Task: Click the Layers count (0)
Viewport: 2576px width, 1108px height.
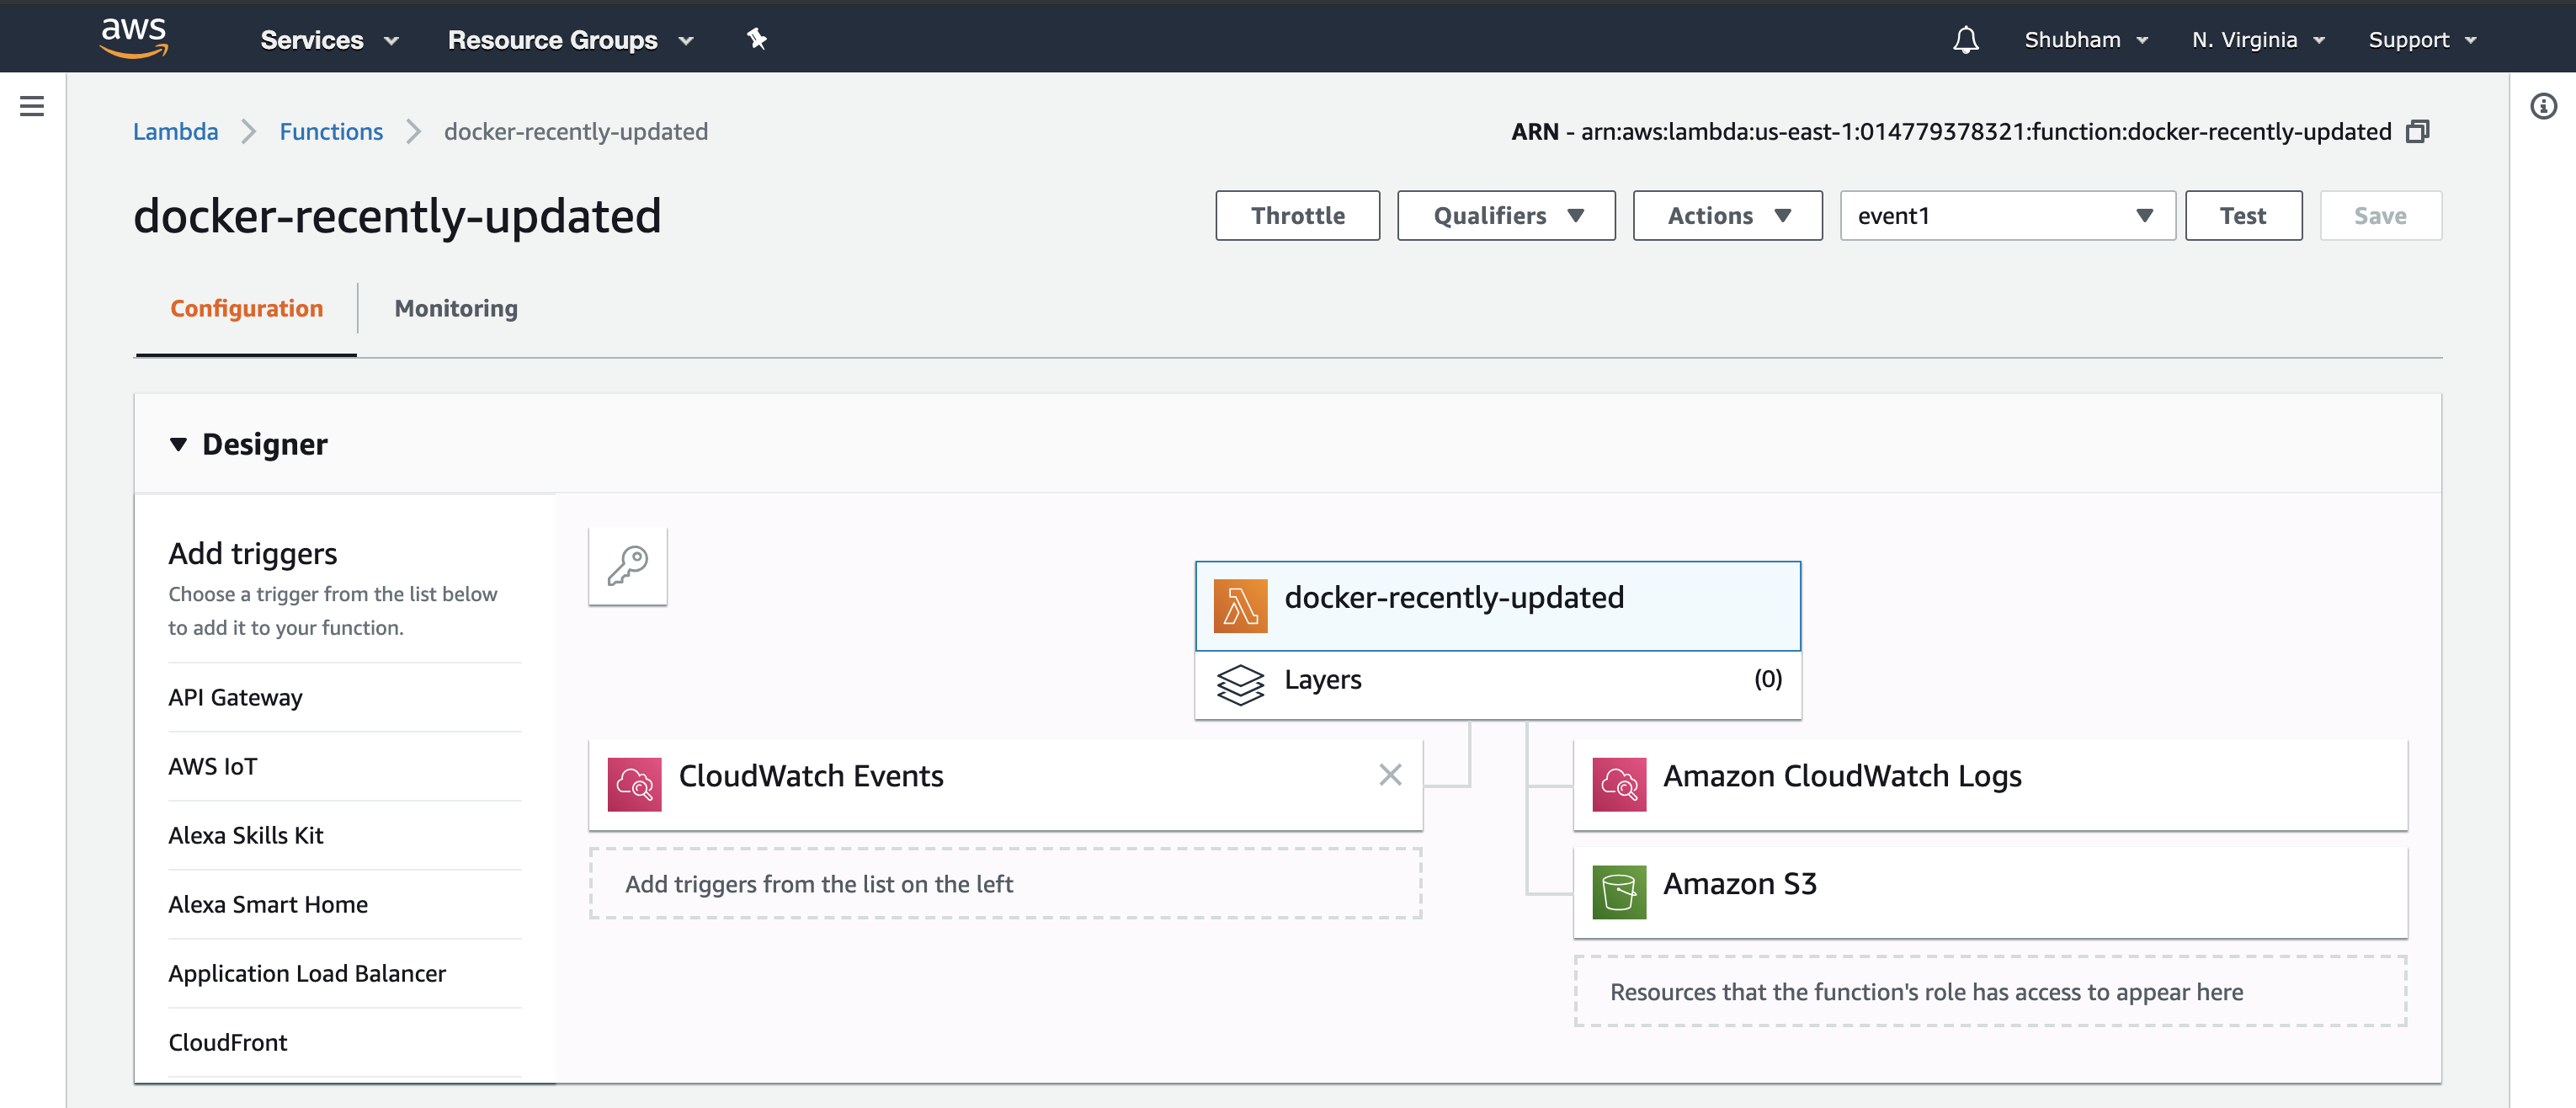Action: [1767, 679]
